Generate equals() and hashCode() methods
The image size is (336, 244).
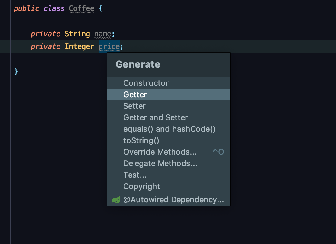(x=169, y=129)
